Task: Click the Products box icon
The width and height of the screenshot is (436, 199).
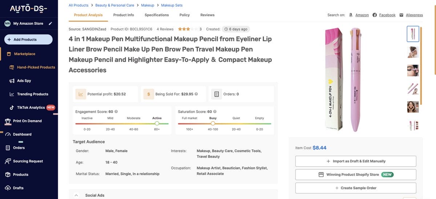Action: 8,175
